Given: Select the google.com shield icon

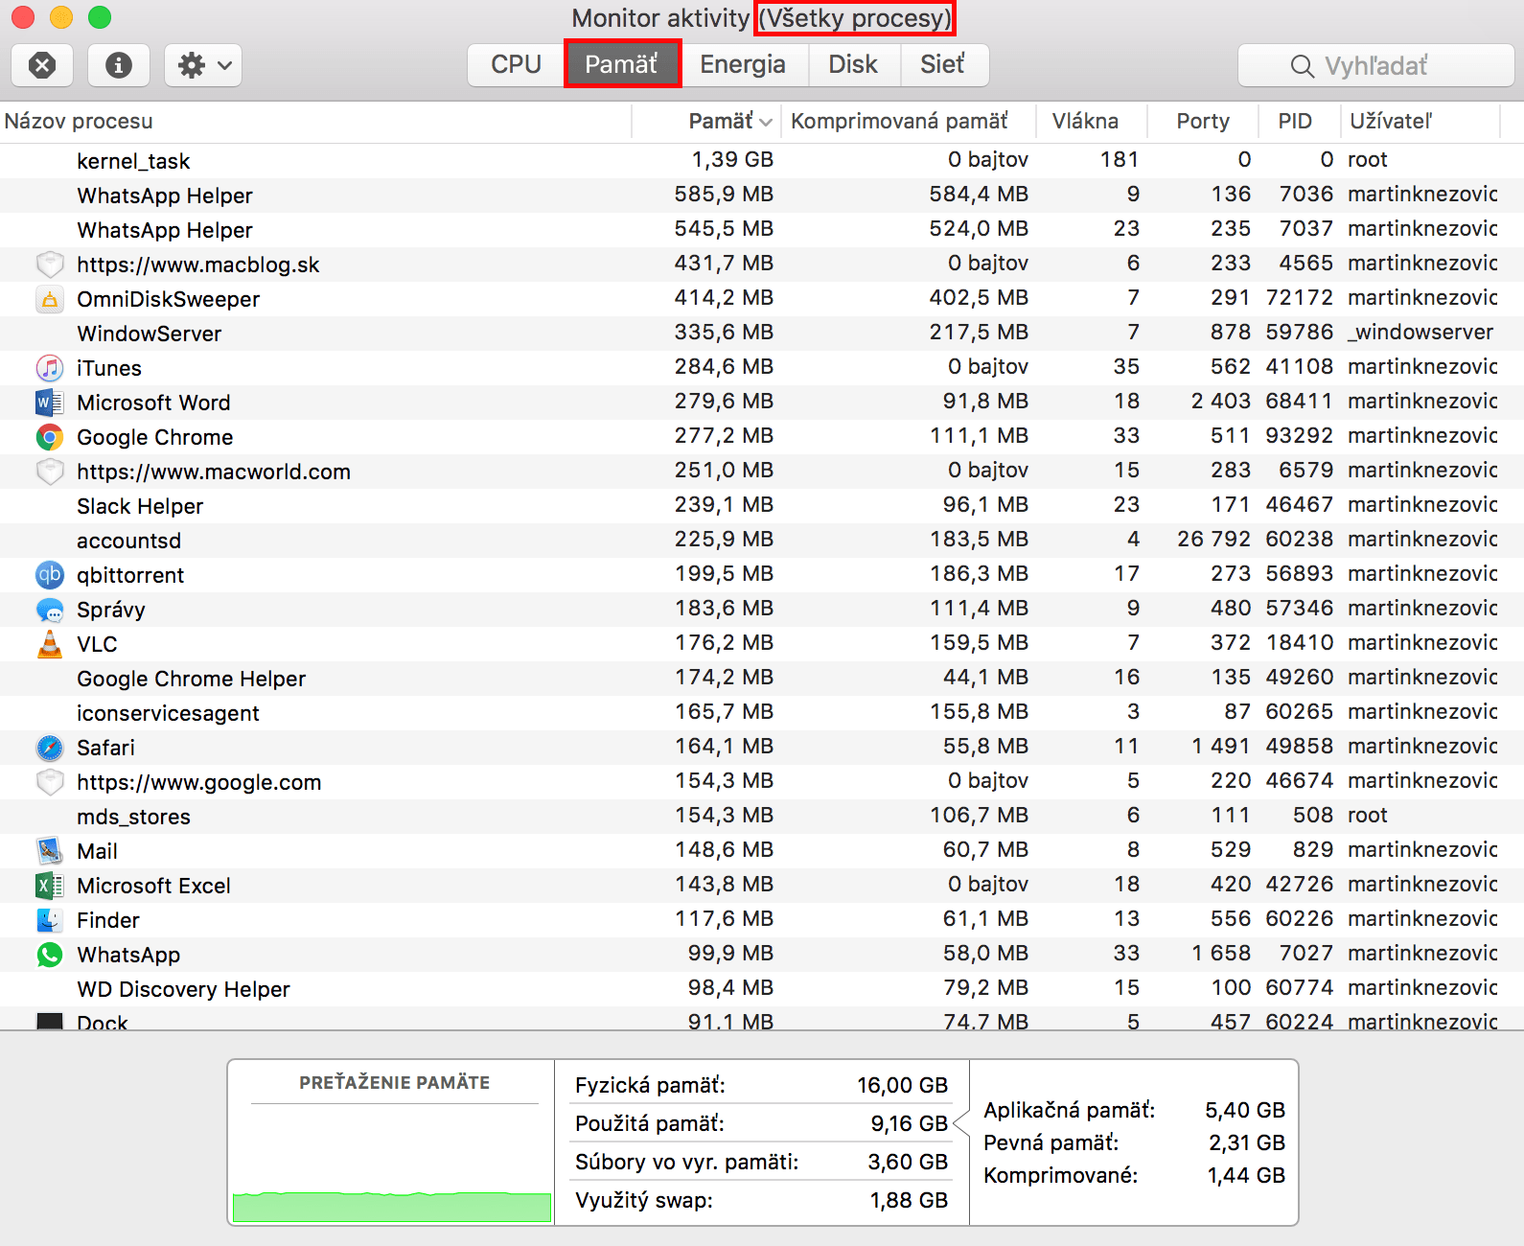Looking at the screenshot, I should coord(50,781).
